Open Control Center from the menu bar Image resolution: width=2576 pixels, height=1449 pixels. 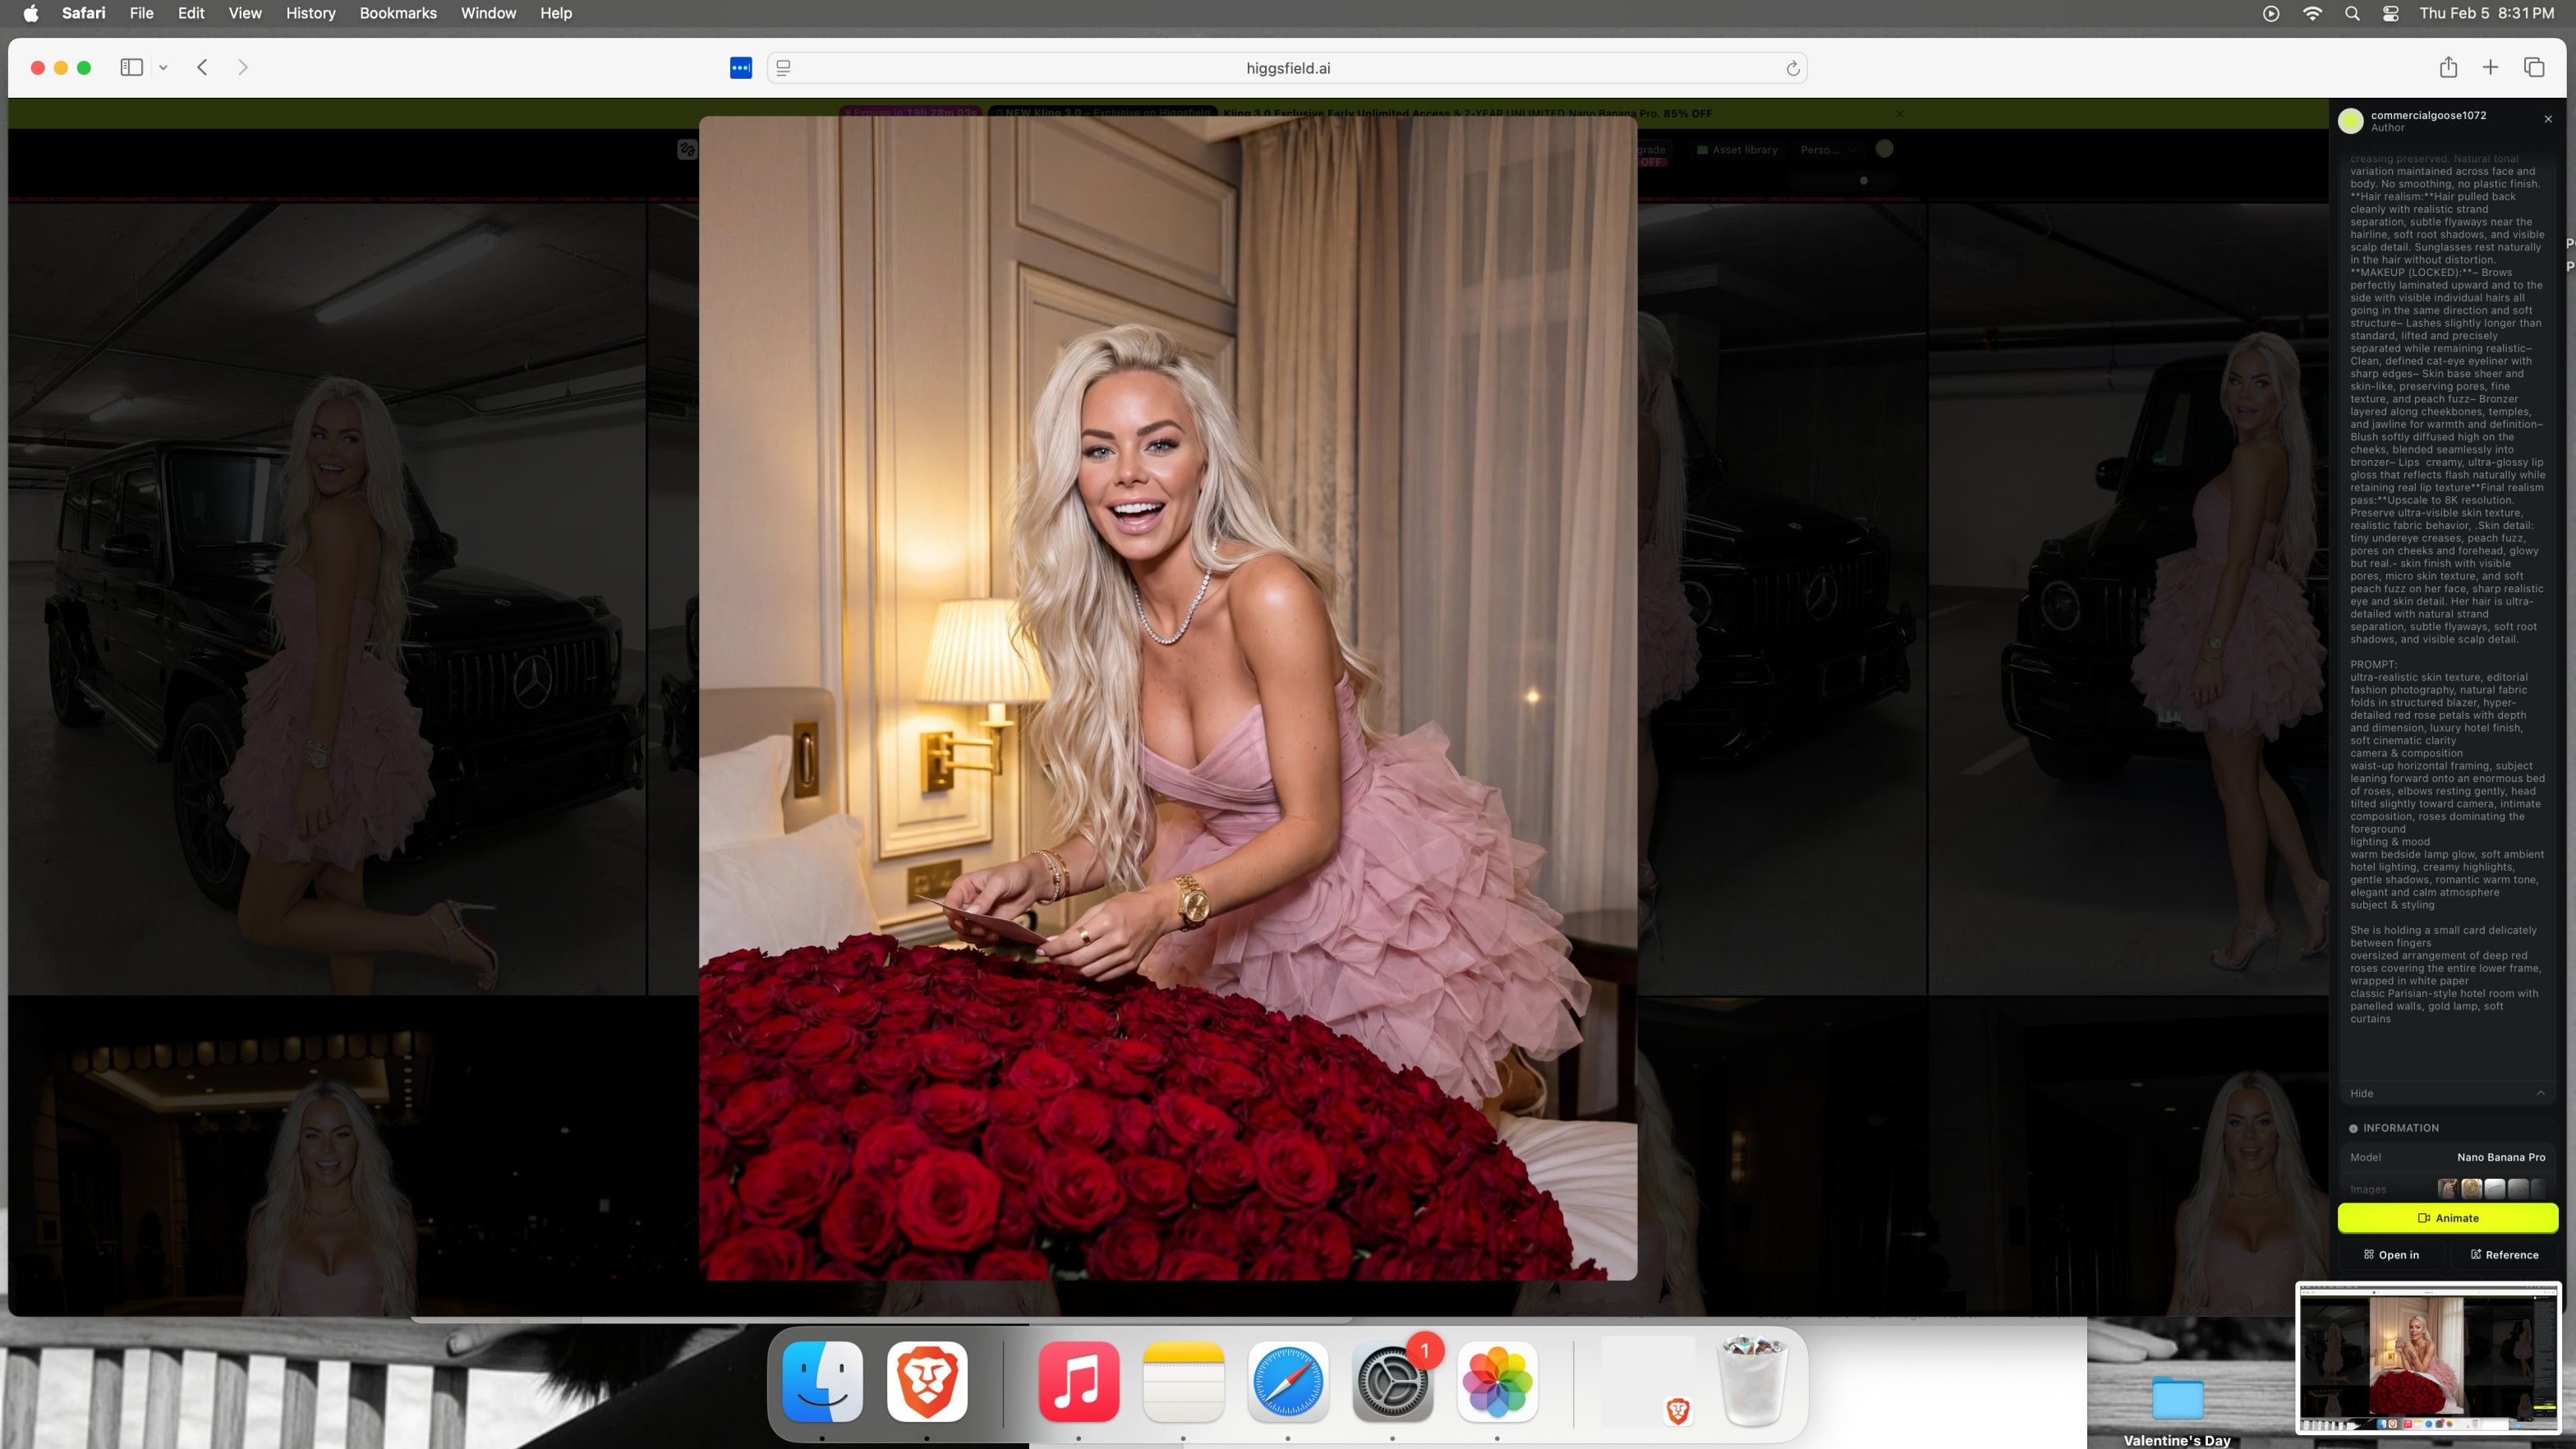pos(2390,14)
